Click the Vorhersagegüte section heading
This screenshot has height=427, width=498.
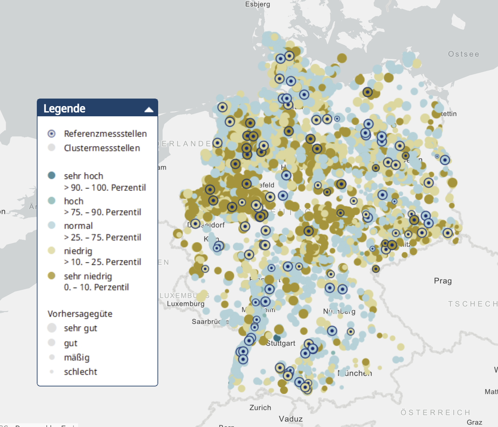[80, 314]
